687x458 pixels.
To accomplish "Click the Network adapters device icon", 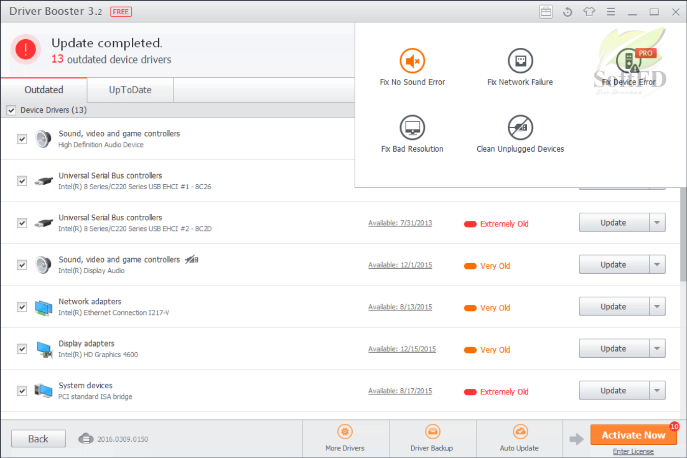I will pos(44,307).
